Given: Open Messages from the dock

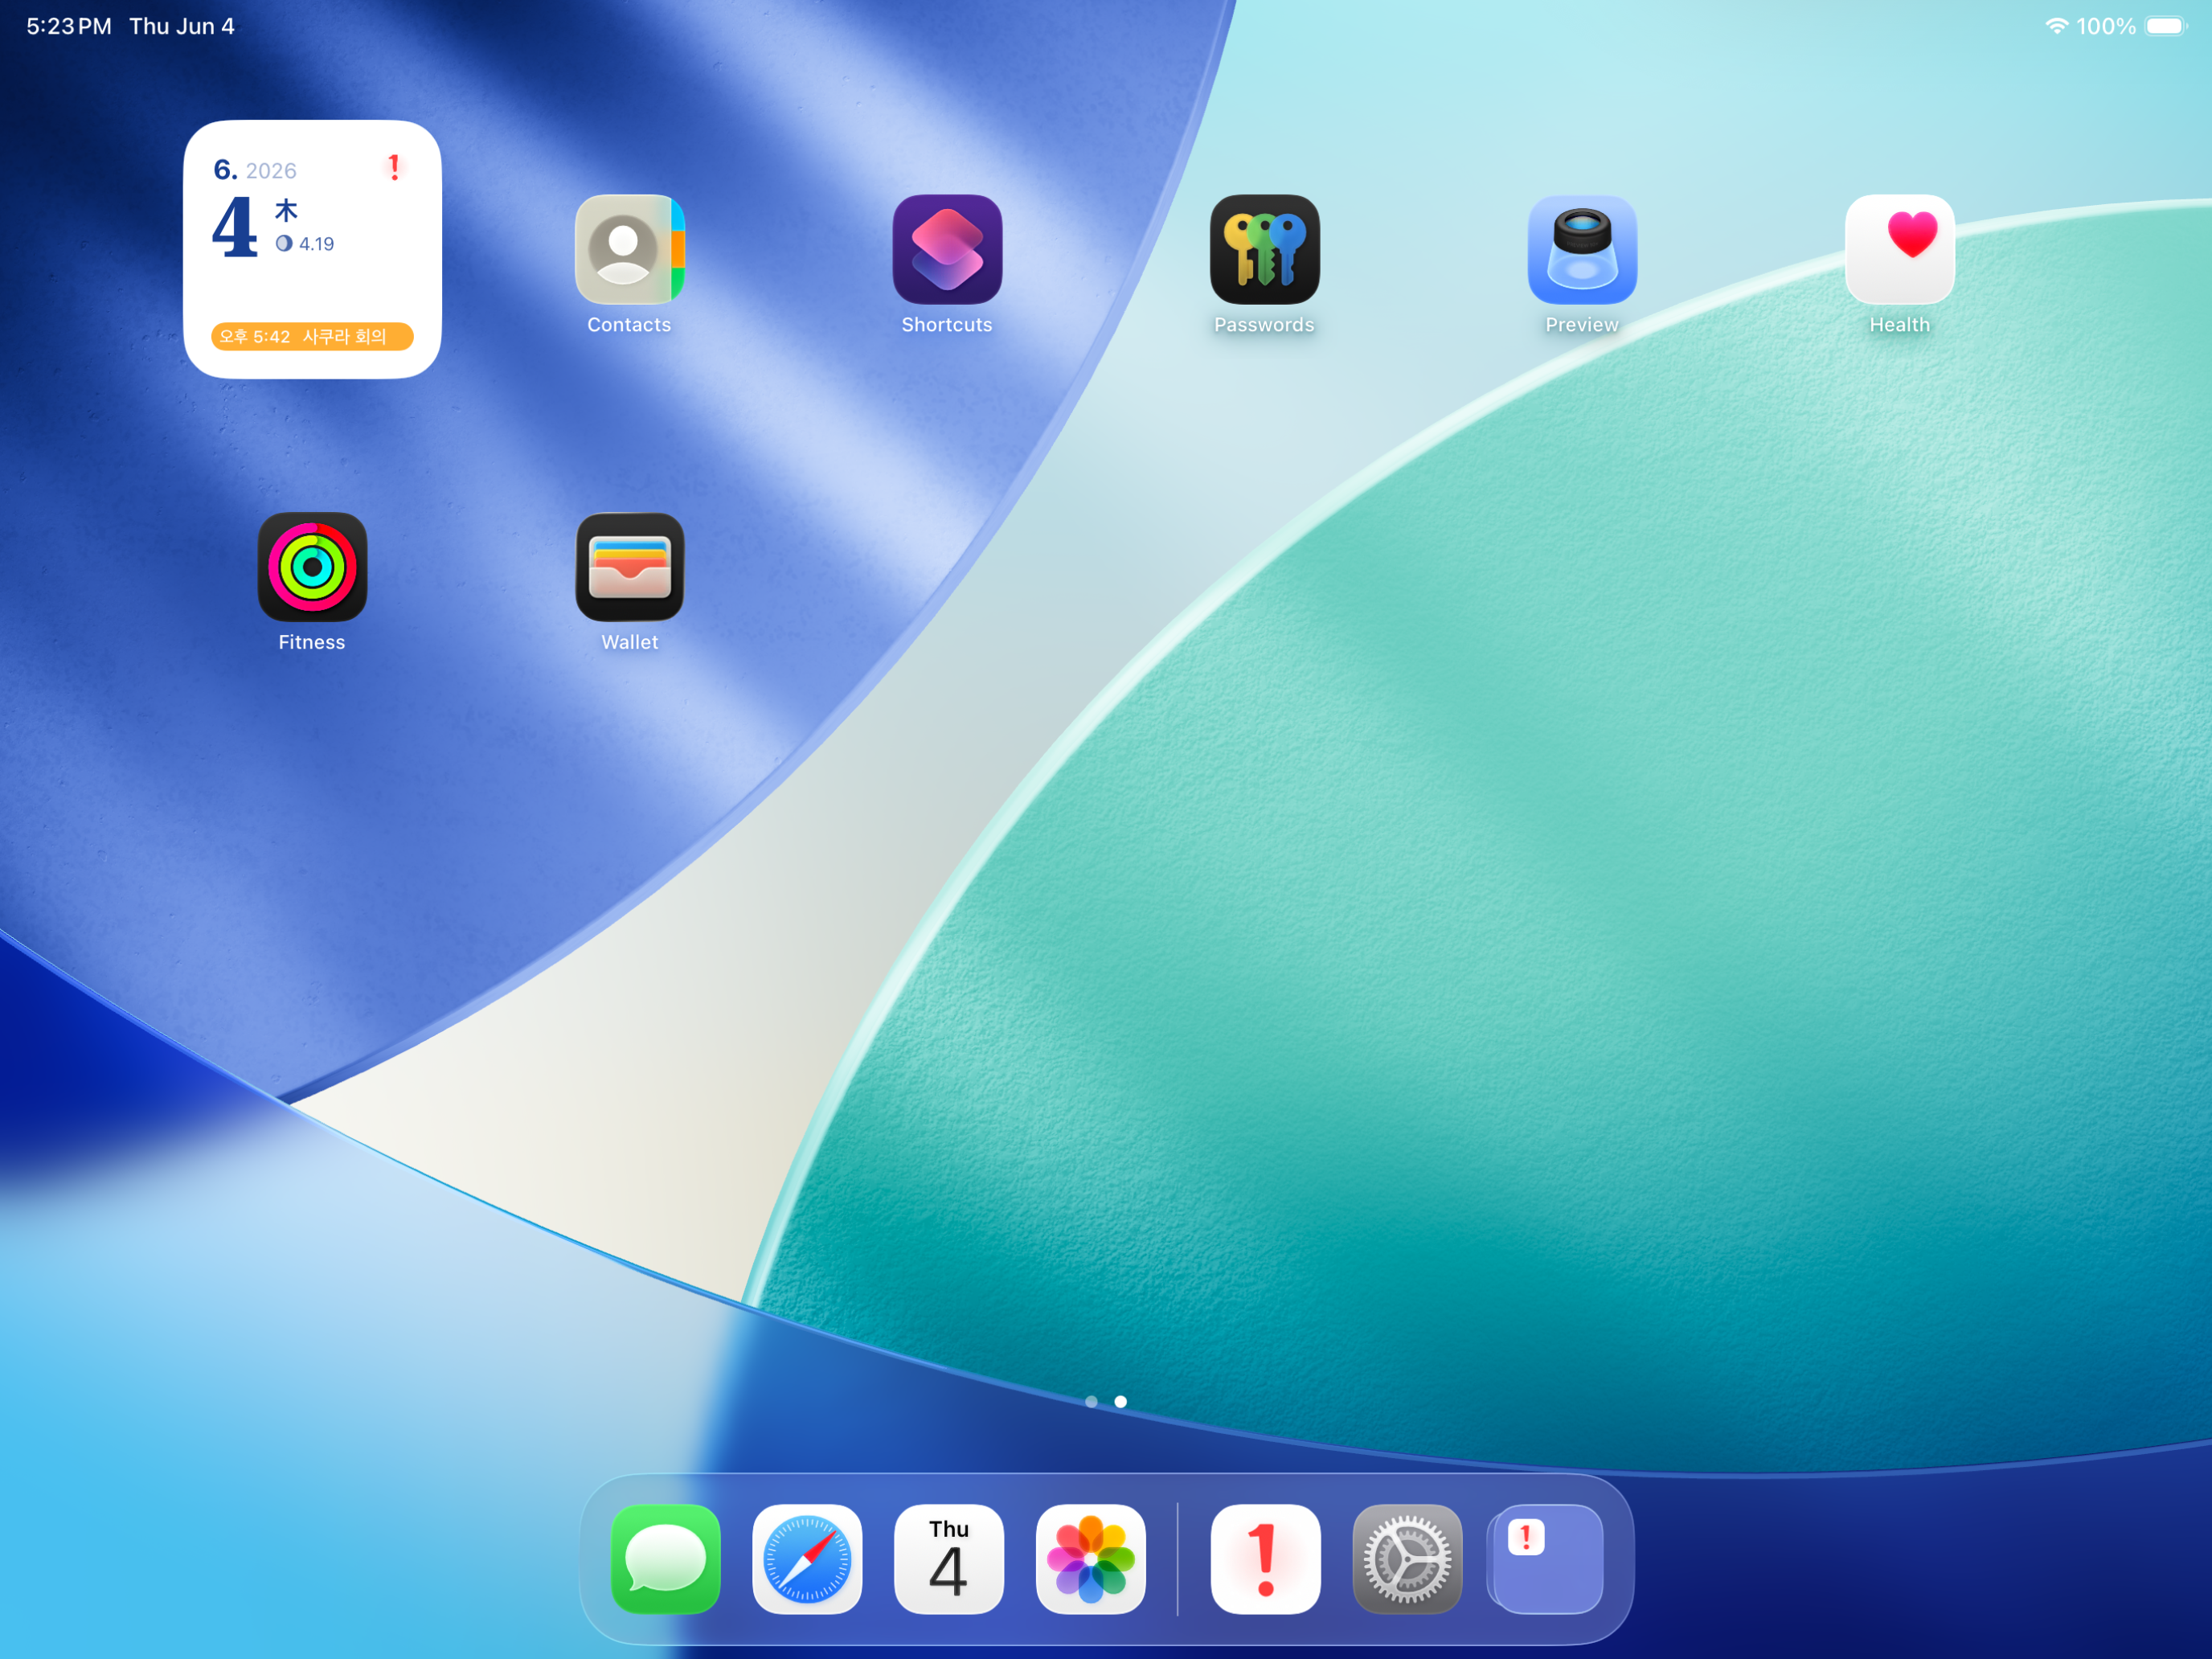Looking at the screenshot, I should click(665, 1559).
